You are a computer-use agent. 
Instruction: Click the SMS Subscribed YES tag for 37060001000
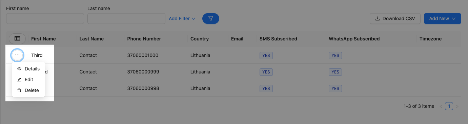pos(266,55)
